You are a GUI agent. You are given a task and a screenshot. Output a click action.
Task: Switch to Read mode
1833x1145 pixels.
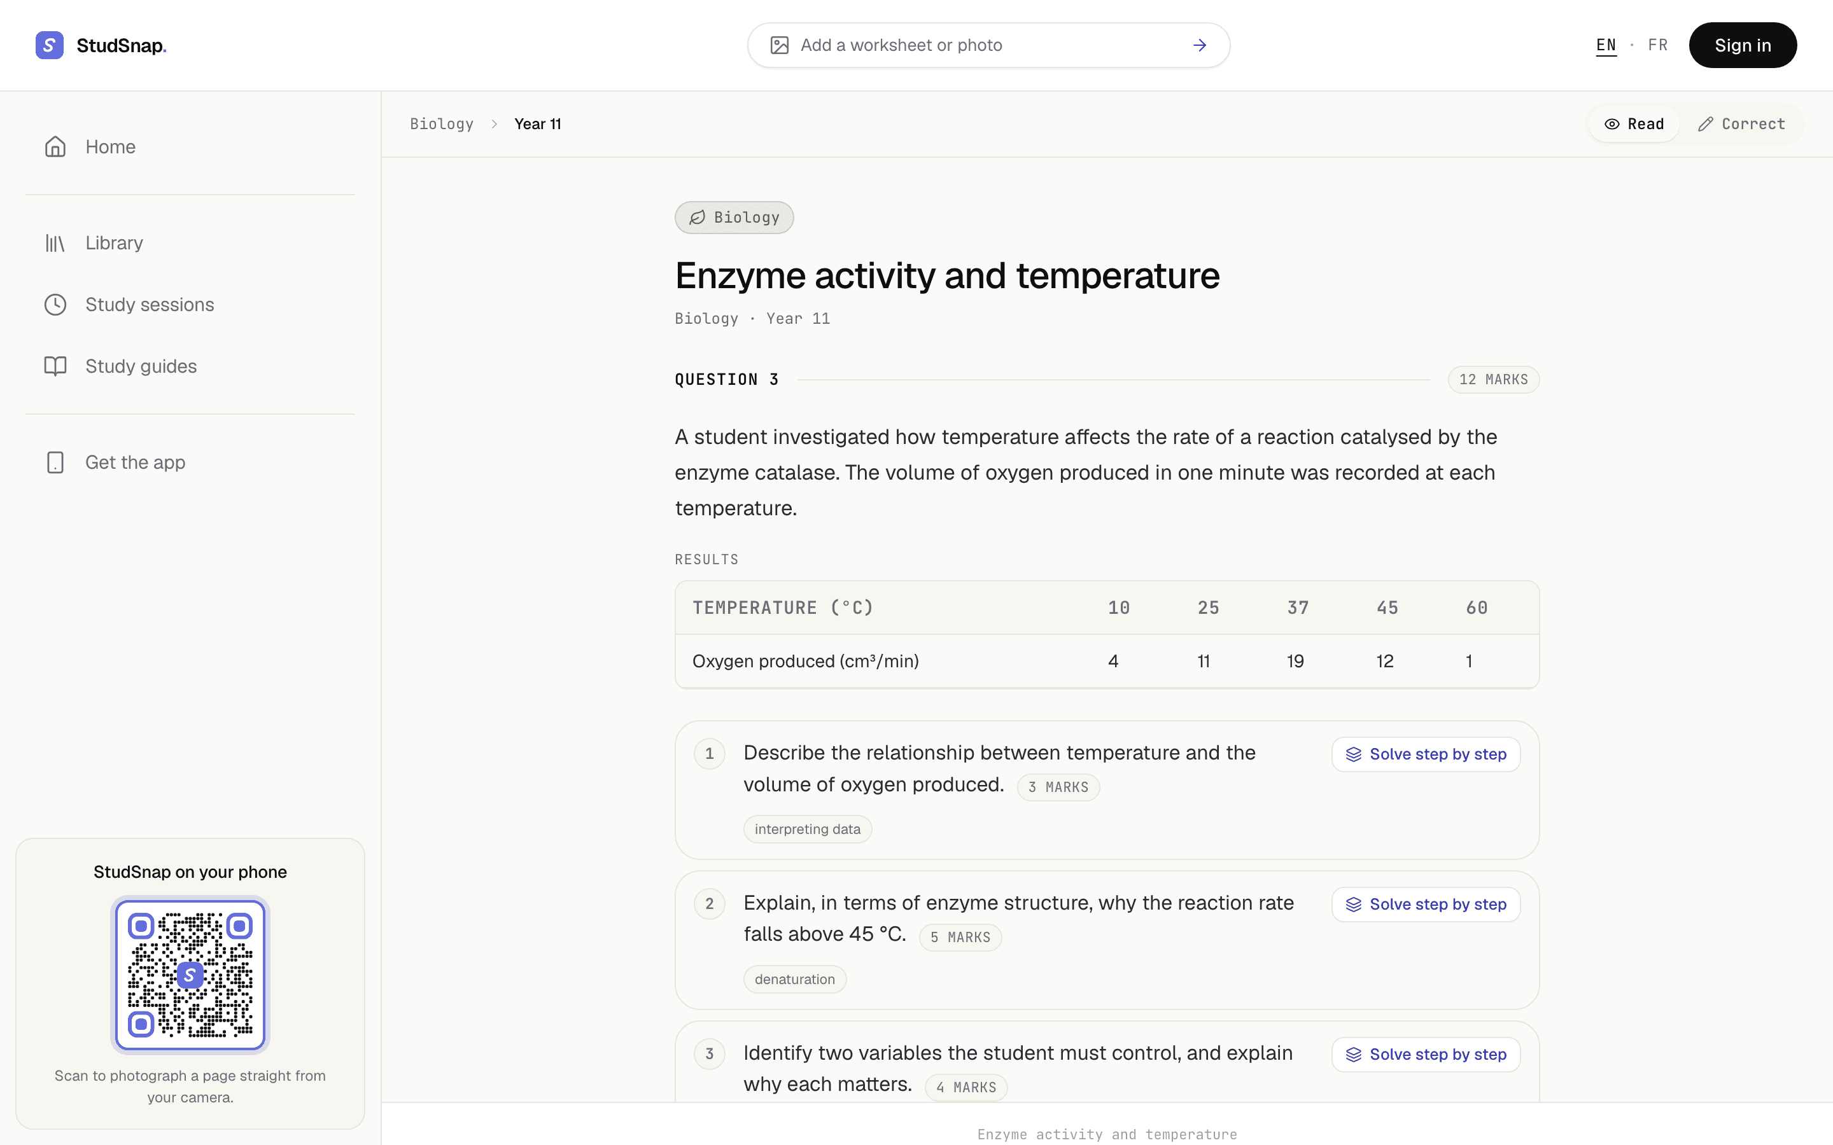[1634, 124]
